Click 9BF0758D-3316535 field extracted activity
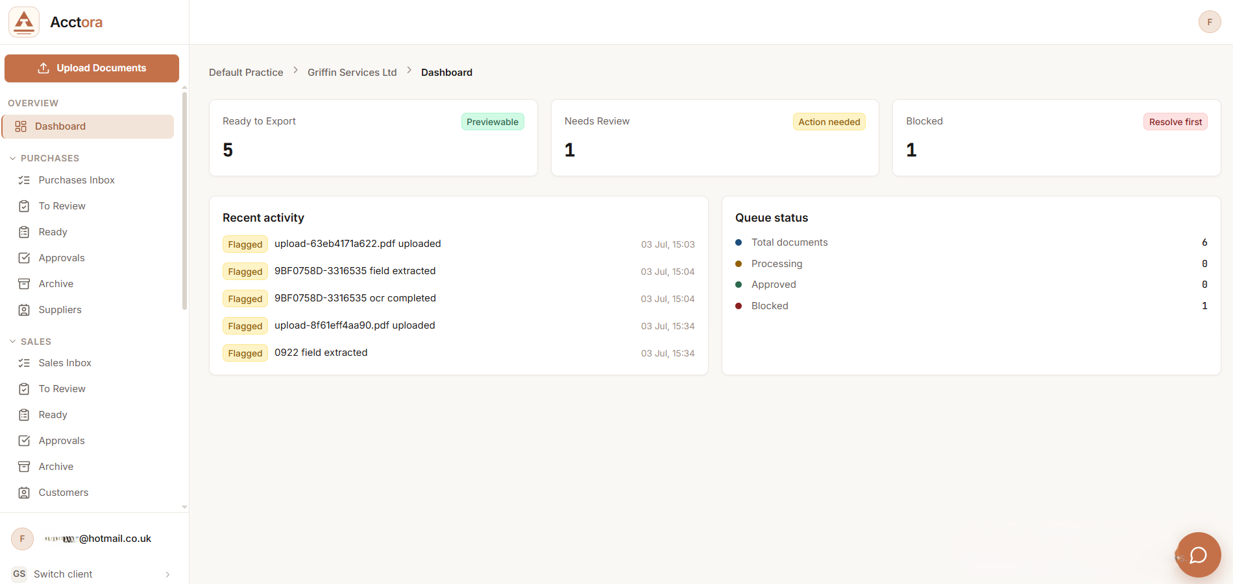The width and height of the screenshot is (1233, 584). (355, 271)
